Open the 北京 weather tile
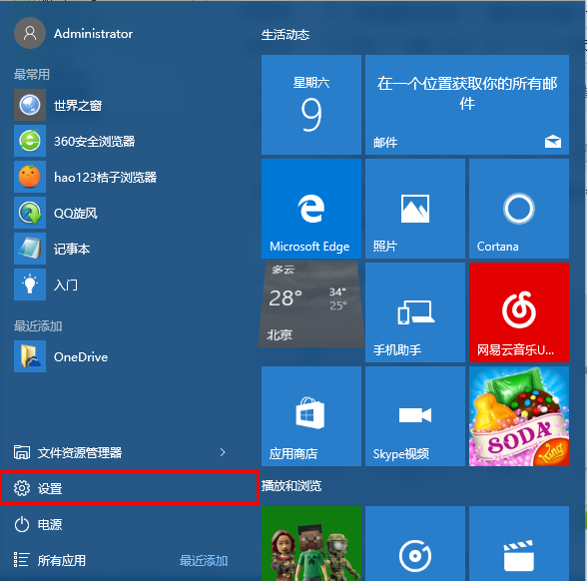Screen dimensions: 587x581 tap(311, 304)
